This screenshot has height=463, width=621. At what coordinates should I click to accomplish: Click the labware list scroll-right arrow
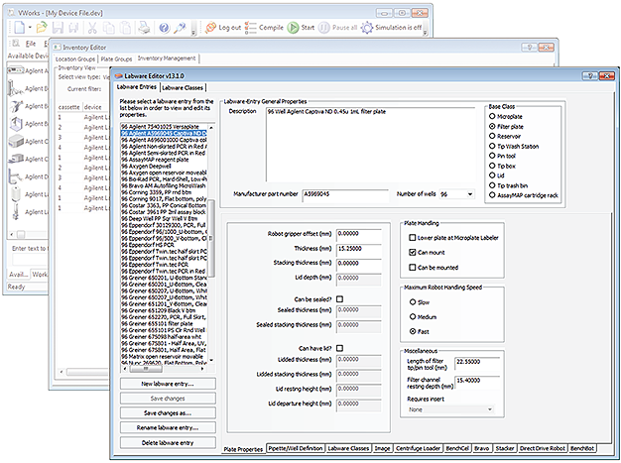pyautogui.click(x=202, y=369)
